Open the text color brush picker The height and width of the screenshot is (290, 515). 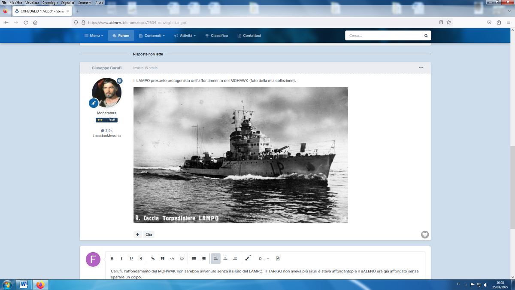pyautogui.click(x=248, y=259)
